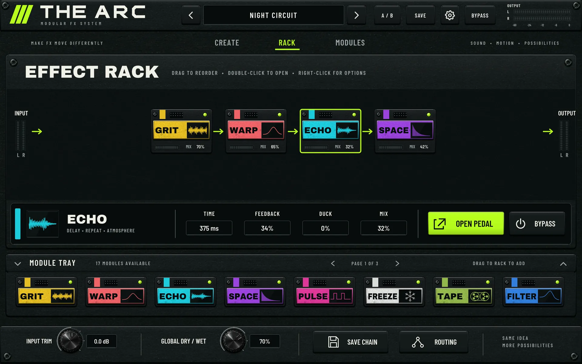Image resolution: width=582 pixels, height=364 pixels.
Task: Pick the FILTER module from the tray
Action: [533, 292]
